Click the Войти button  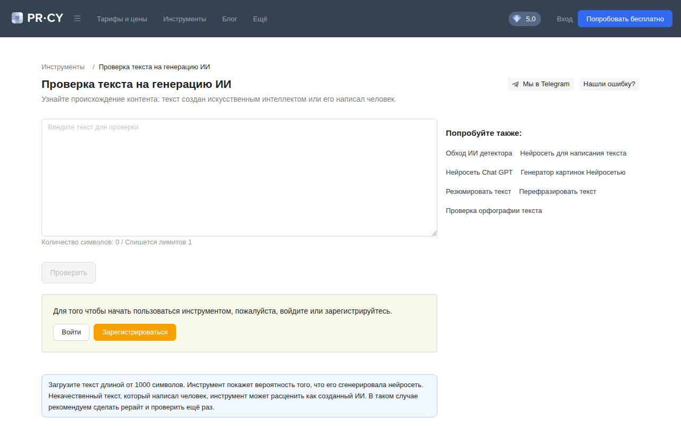pos(71,332)
